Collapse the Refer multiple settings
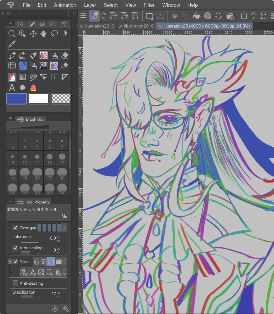Viewport: 274px width, 314px height. click(x=10, y=261)
